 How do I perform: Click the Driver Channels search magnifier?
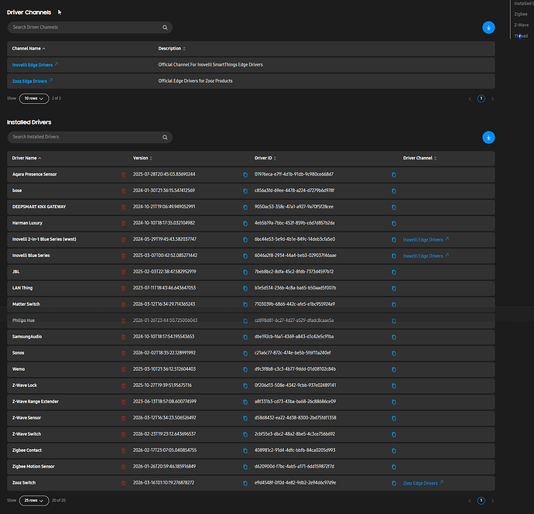165,27
